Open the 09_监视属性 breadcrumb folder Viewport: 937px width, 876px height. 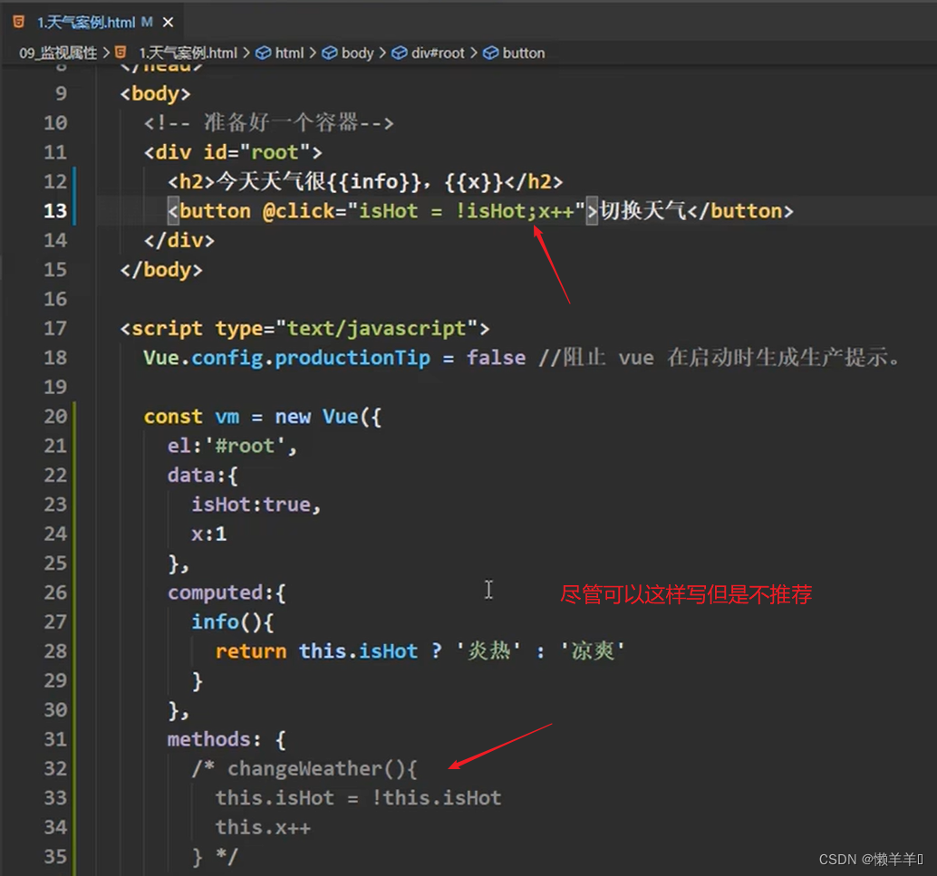(58, 53)
